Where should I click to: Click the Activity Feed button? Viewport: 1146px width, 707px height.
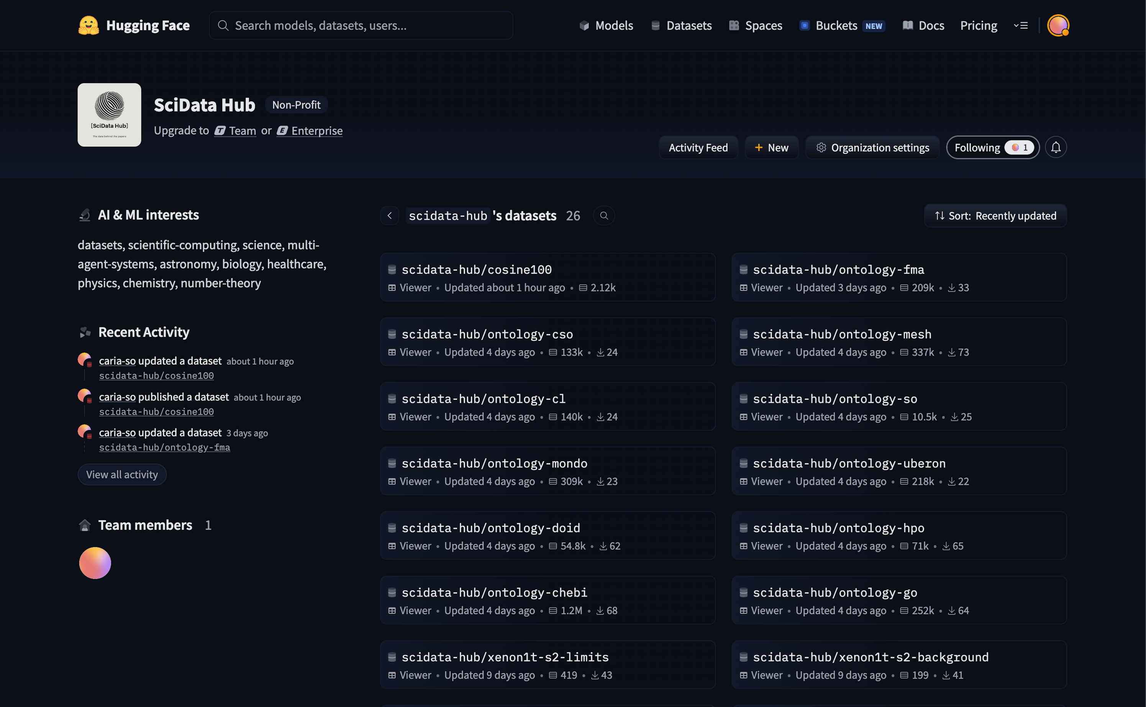(698, 147)
